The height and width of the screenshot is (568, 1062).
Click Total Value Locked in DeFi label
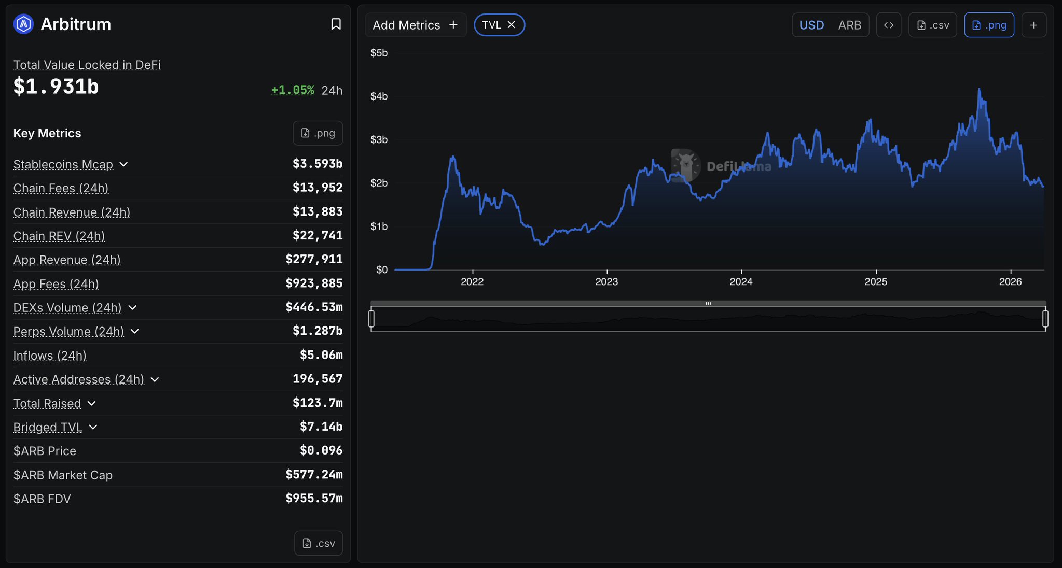pos(87,65)
